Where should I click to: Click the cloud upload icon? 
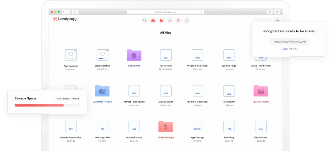(x=153, y=20)
